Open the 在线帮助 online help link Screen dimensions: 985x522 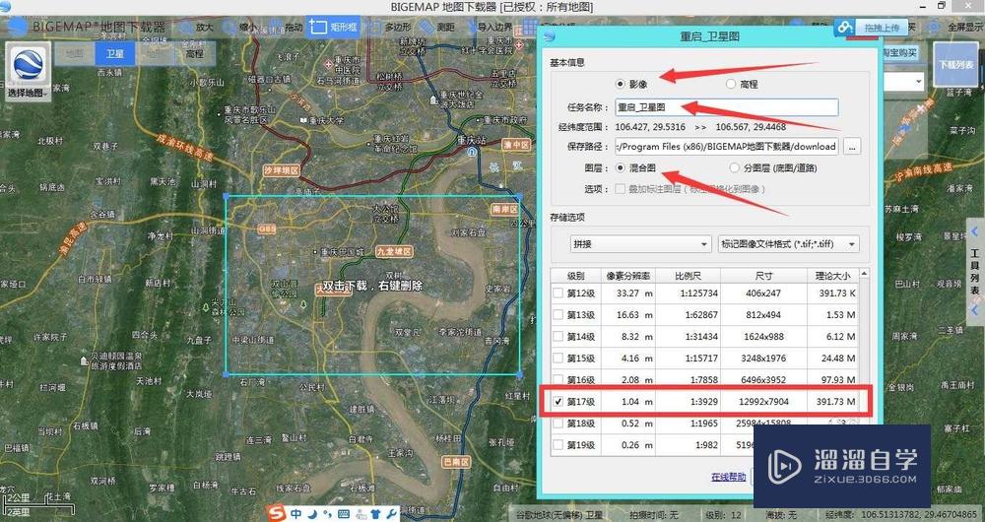pos(729,477)
